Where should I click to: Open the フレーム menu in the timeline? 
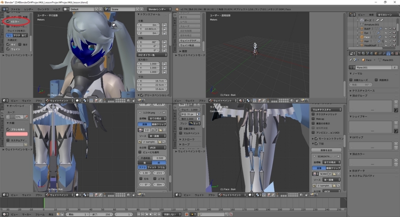tap(39, 214)
